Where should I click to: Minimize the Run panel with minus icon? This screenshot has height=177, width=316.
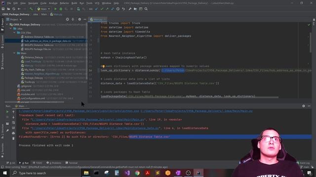click(x=309, y=106)
